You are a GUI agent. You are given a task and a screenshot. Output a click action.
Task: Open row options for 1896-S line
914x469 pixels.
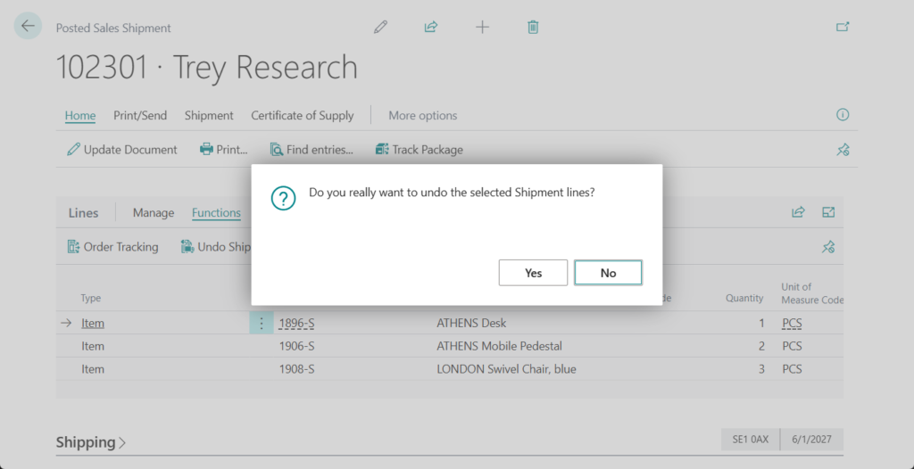click(x=261, y=323)
